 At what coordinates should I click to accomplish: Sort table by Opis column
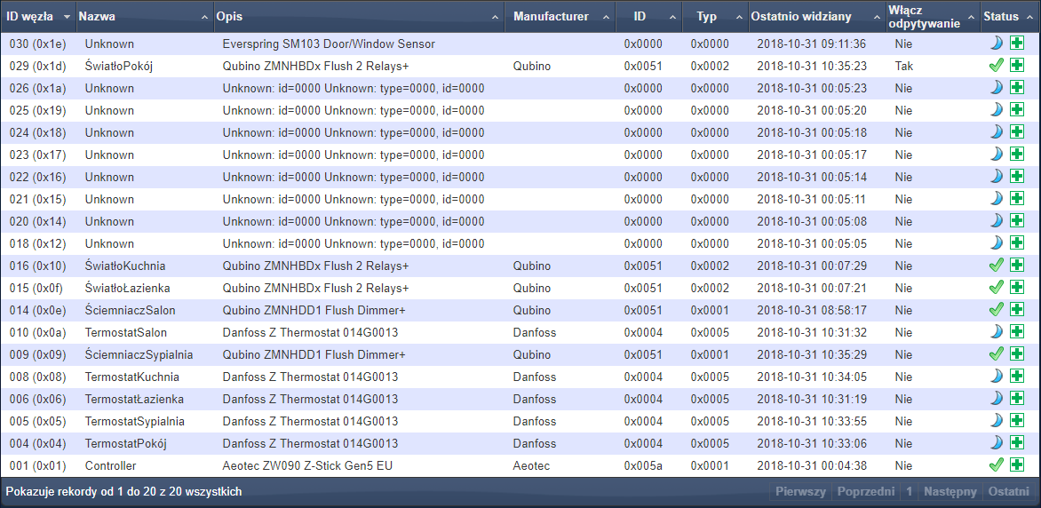pyautogui.click(x=359, y=17)
